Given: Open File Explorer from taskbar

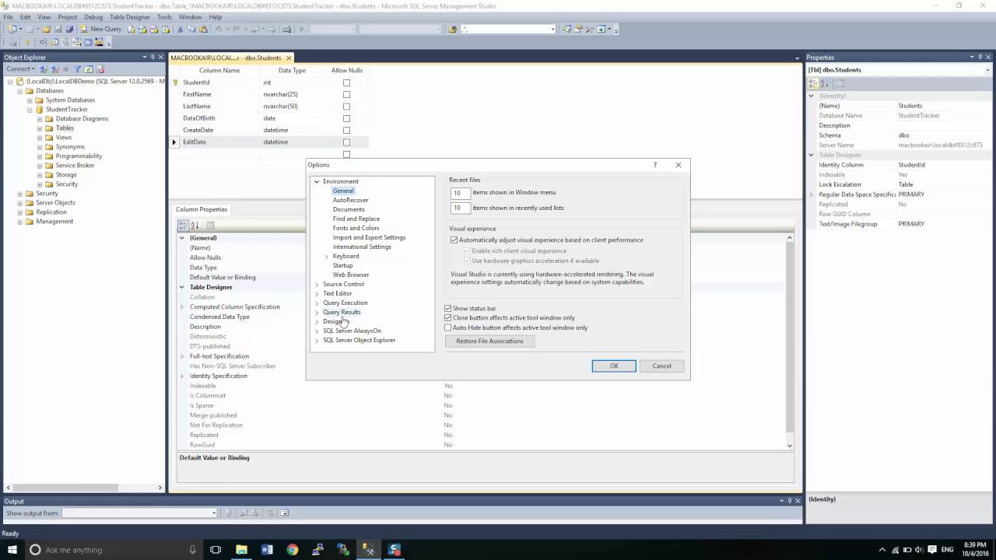Looking at the screenshot, I should [x=242, y=550].
